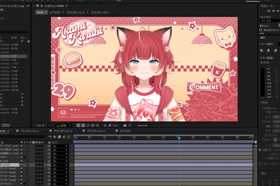The image size is (280, 186).
Task: Toggle quality switch on ステッカーD.png layer
Action: pos(28,180)
